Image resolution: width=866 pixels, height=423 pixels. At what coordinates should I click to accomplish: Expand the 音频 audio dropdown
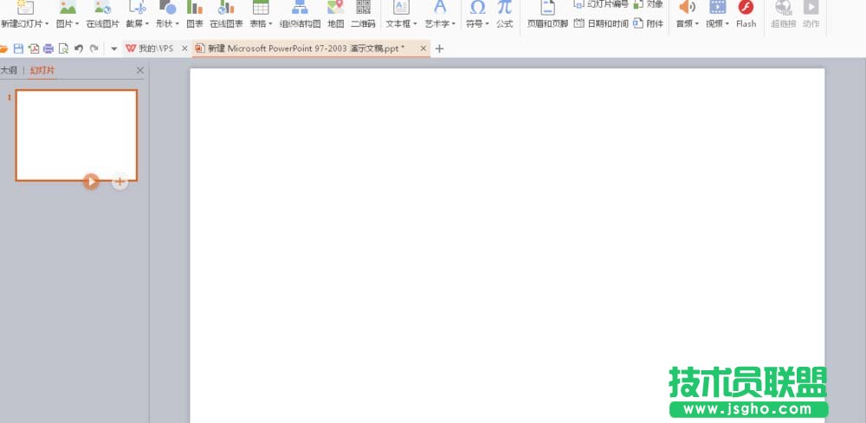coord(687,23)
